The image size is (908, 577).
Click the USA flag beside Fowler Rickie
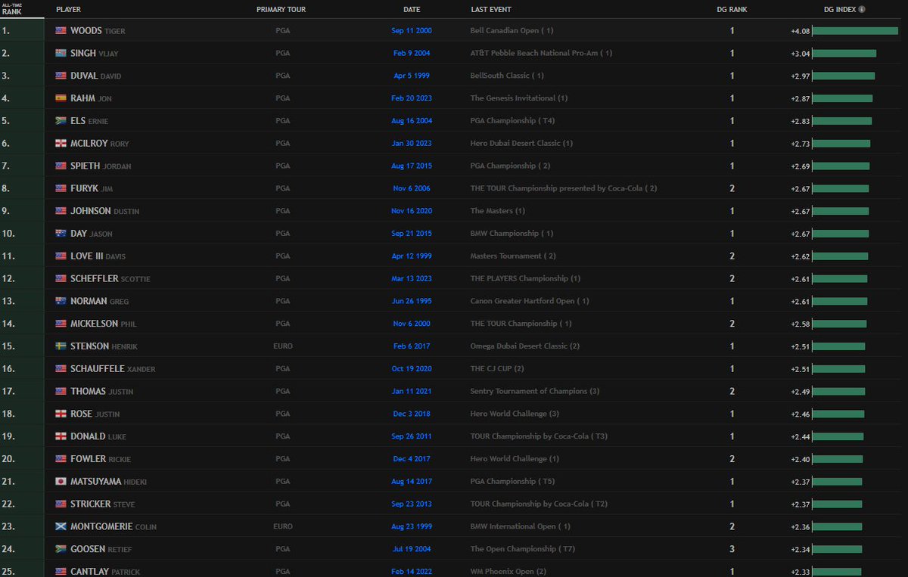61,458
